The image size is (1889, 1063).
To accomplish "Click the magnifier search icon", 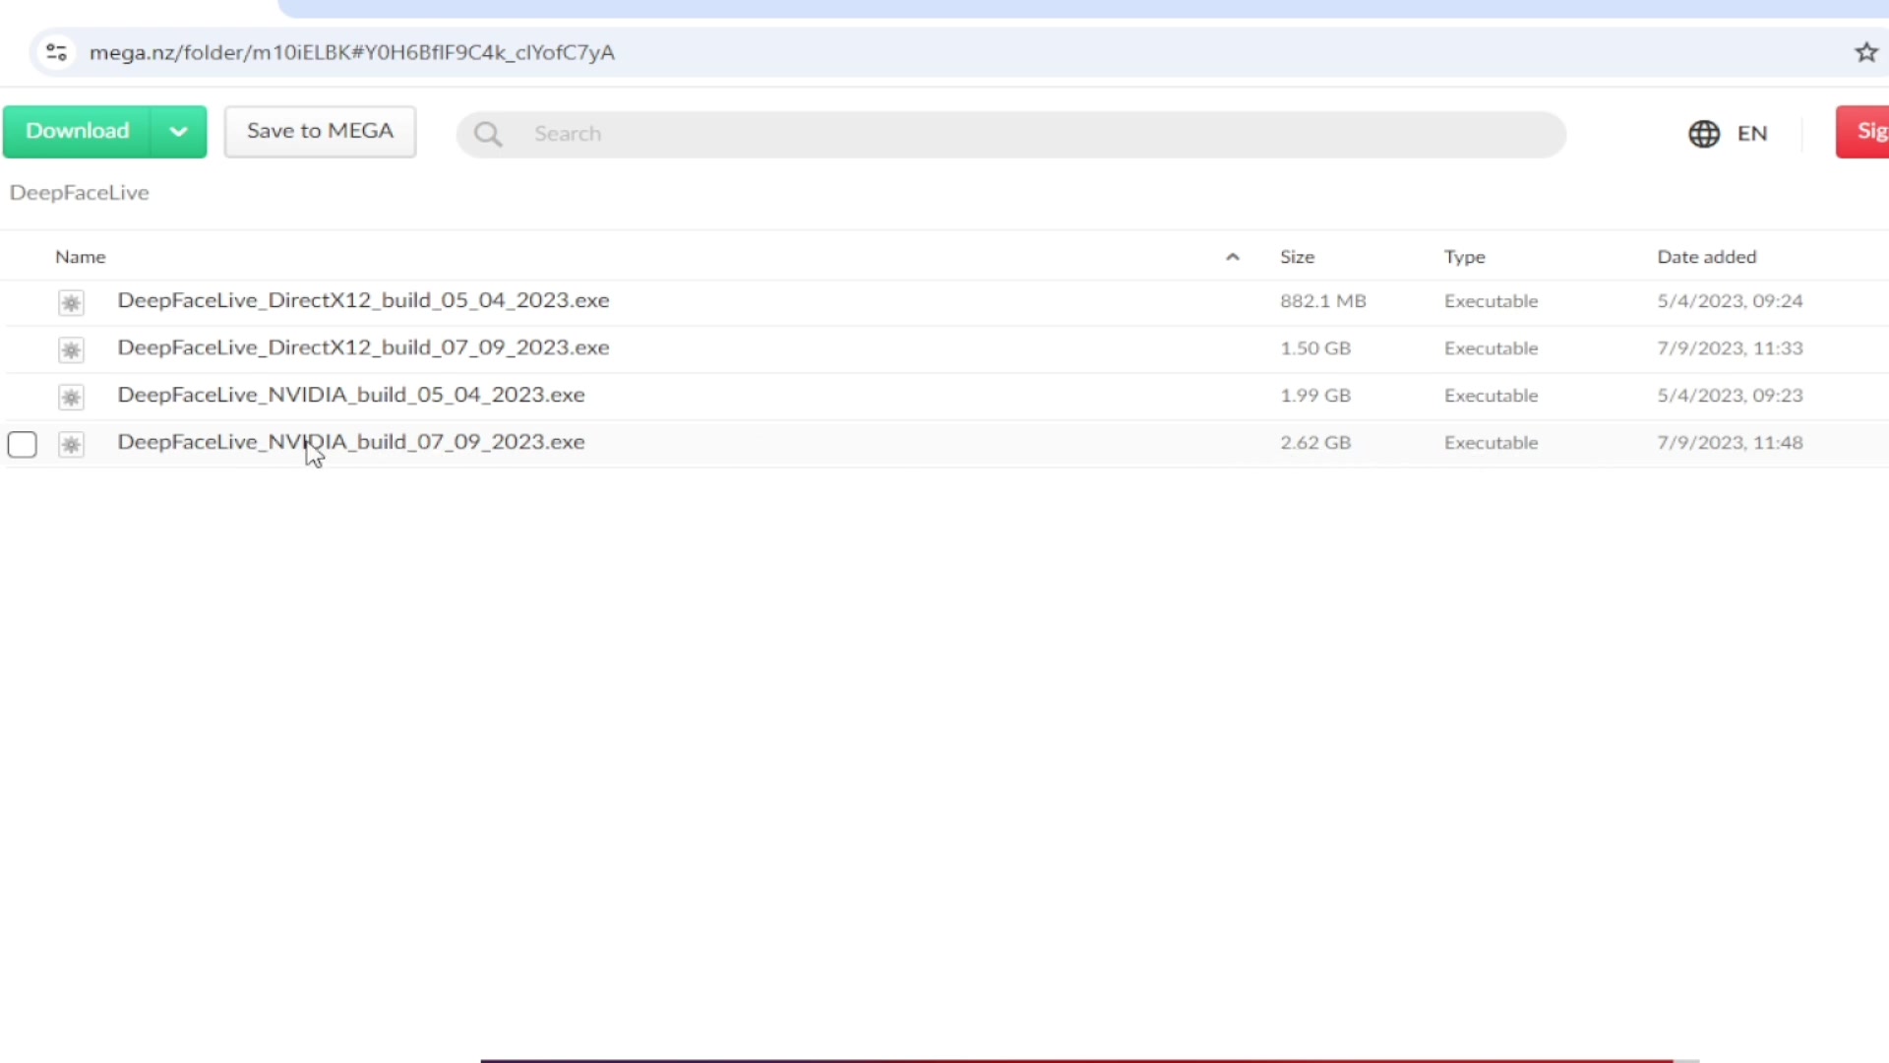I will pyautogui.click(x=488, y=134).
